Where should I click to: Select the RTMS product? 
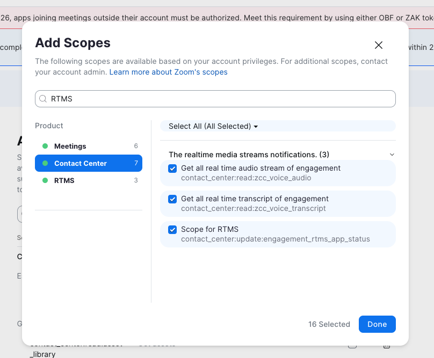point(89,180)
